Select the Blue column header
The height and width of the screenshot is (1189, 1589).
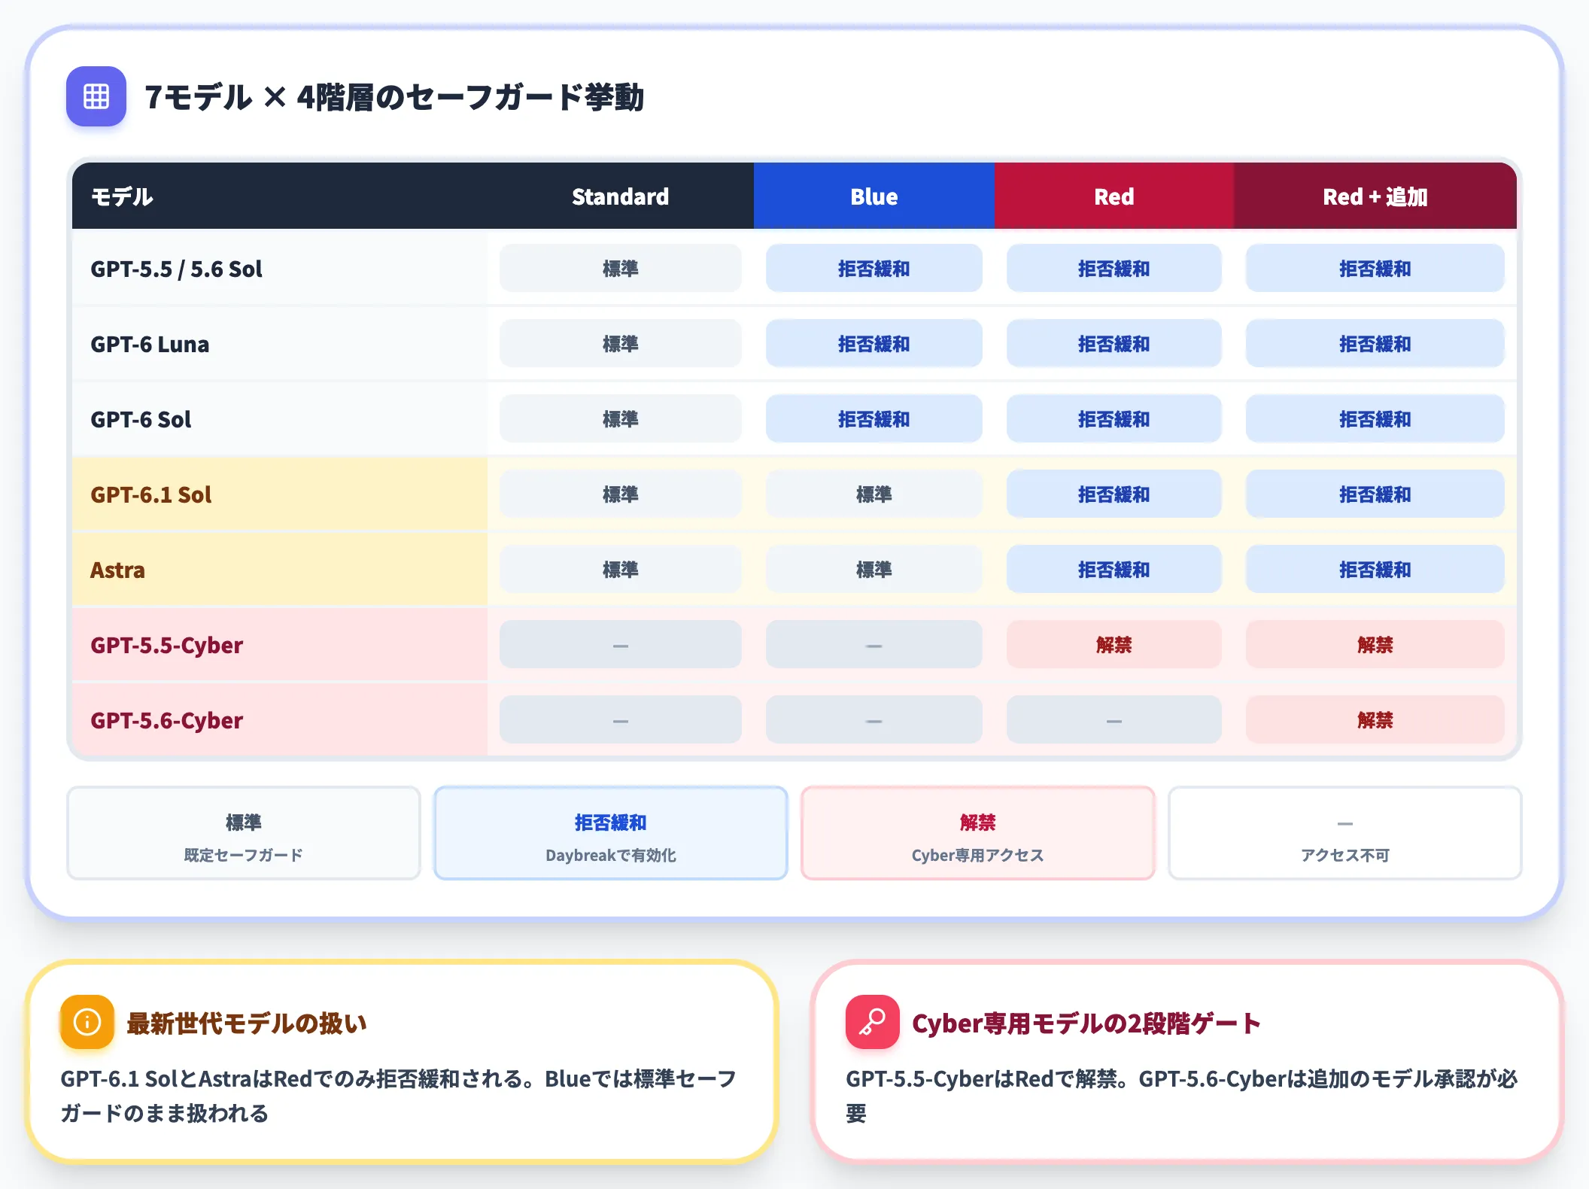point(873,196)
